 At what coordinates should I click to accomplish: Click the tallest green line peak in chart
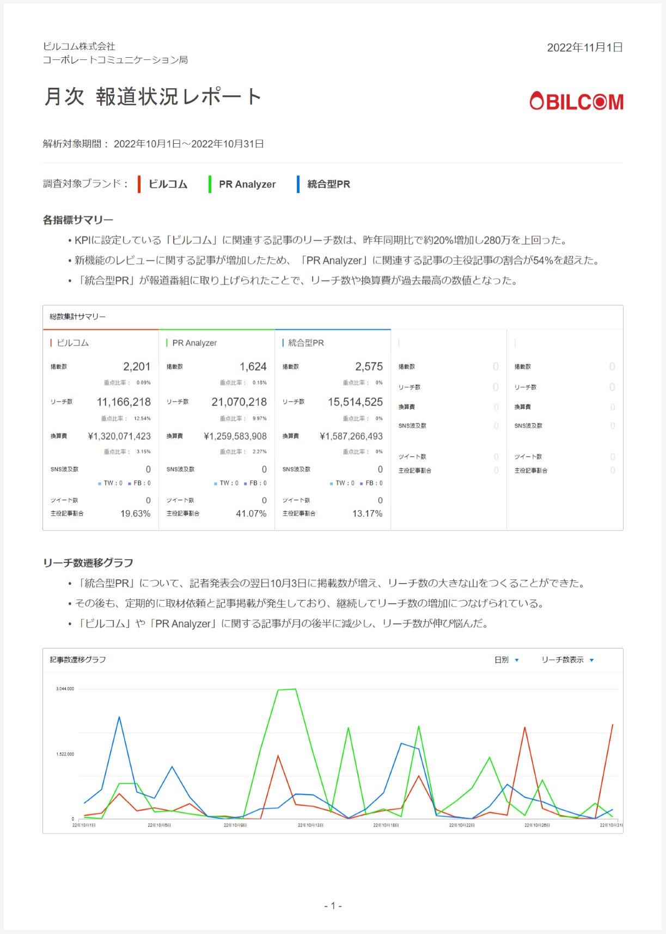click(x=295, y=689)
